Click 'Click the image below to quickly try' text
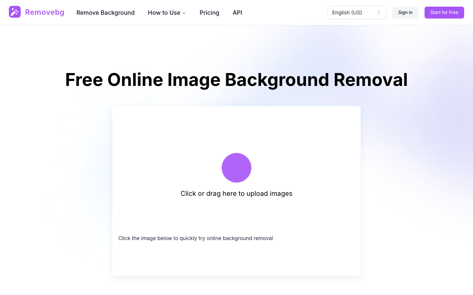This screenshot has height=295, width=473. point(195,238)
